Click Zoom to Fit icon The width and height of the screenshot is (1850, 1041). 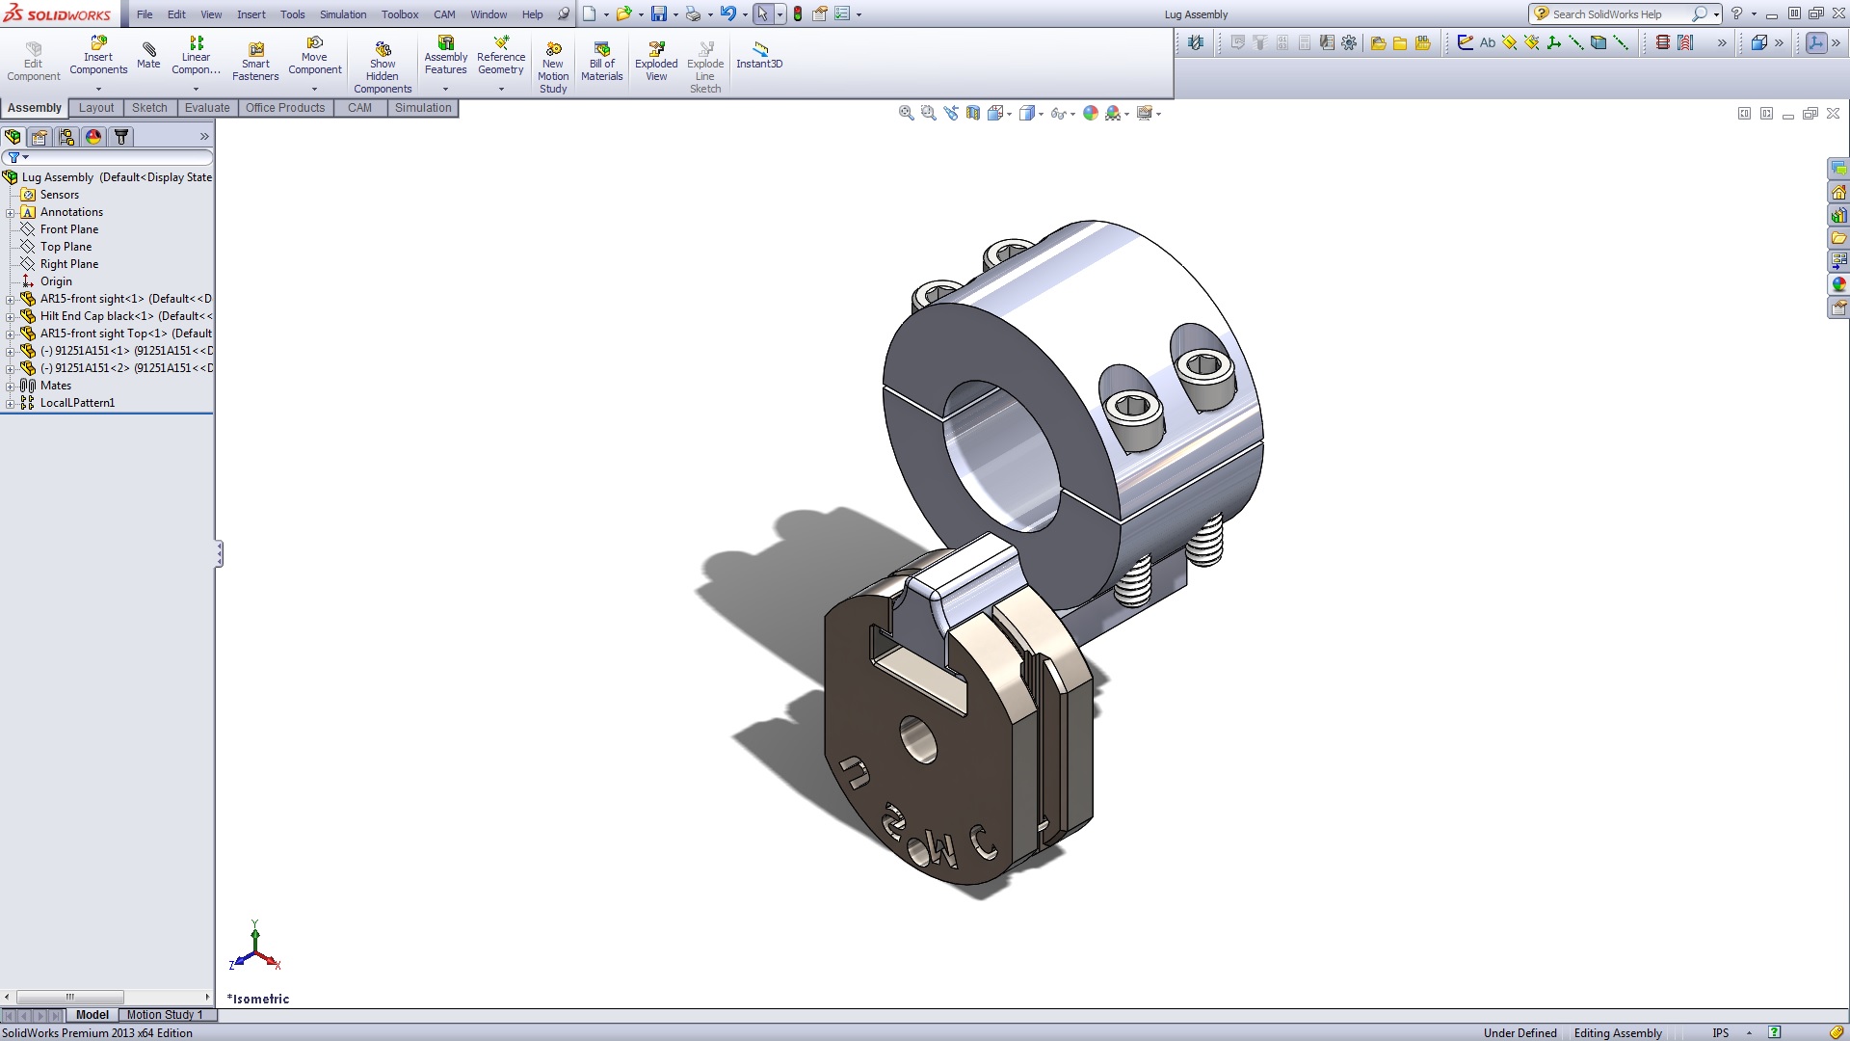click(x=906, y=113)
